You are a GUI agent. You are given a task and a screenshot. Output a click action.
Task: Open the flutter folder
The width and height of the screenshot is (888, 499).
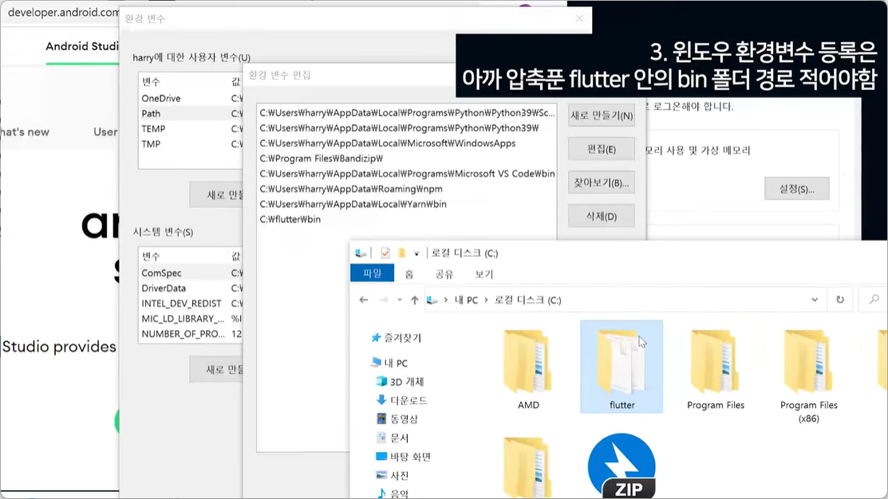tap(622, 367)
